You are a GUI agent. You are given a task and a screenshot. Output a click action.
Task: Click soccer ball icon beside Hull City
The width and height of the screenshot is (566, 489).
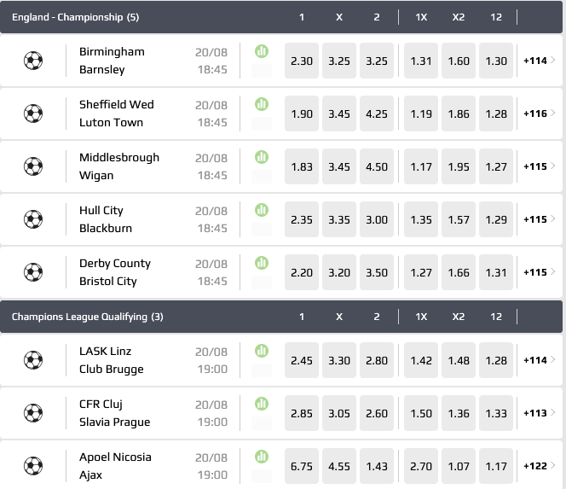[x=33, y=219]
